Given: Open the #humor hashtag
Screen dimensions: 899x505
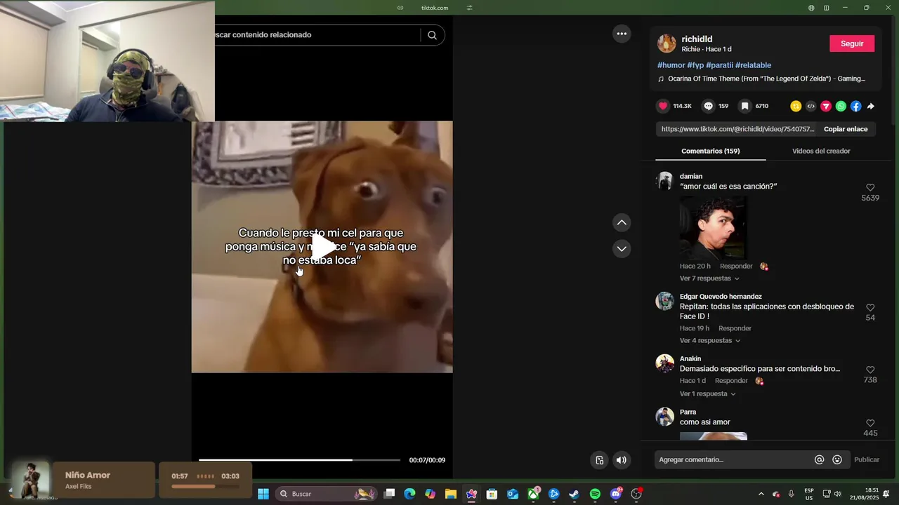Looking at the screenshot, I should 671,65.
